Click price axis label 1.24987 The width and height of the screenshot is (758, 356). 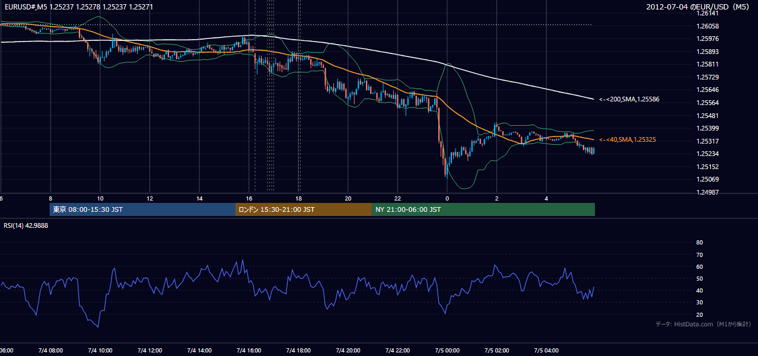[708, 192]
